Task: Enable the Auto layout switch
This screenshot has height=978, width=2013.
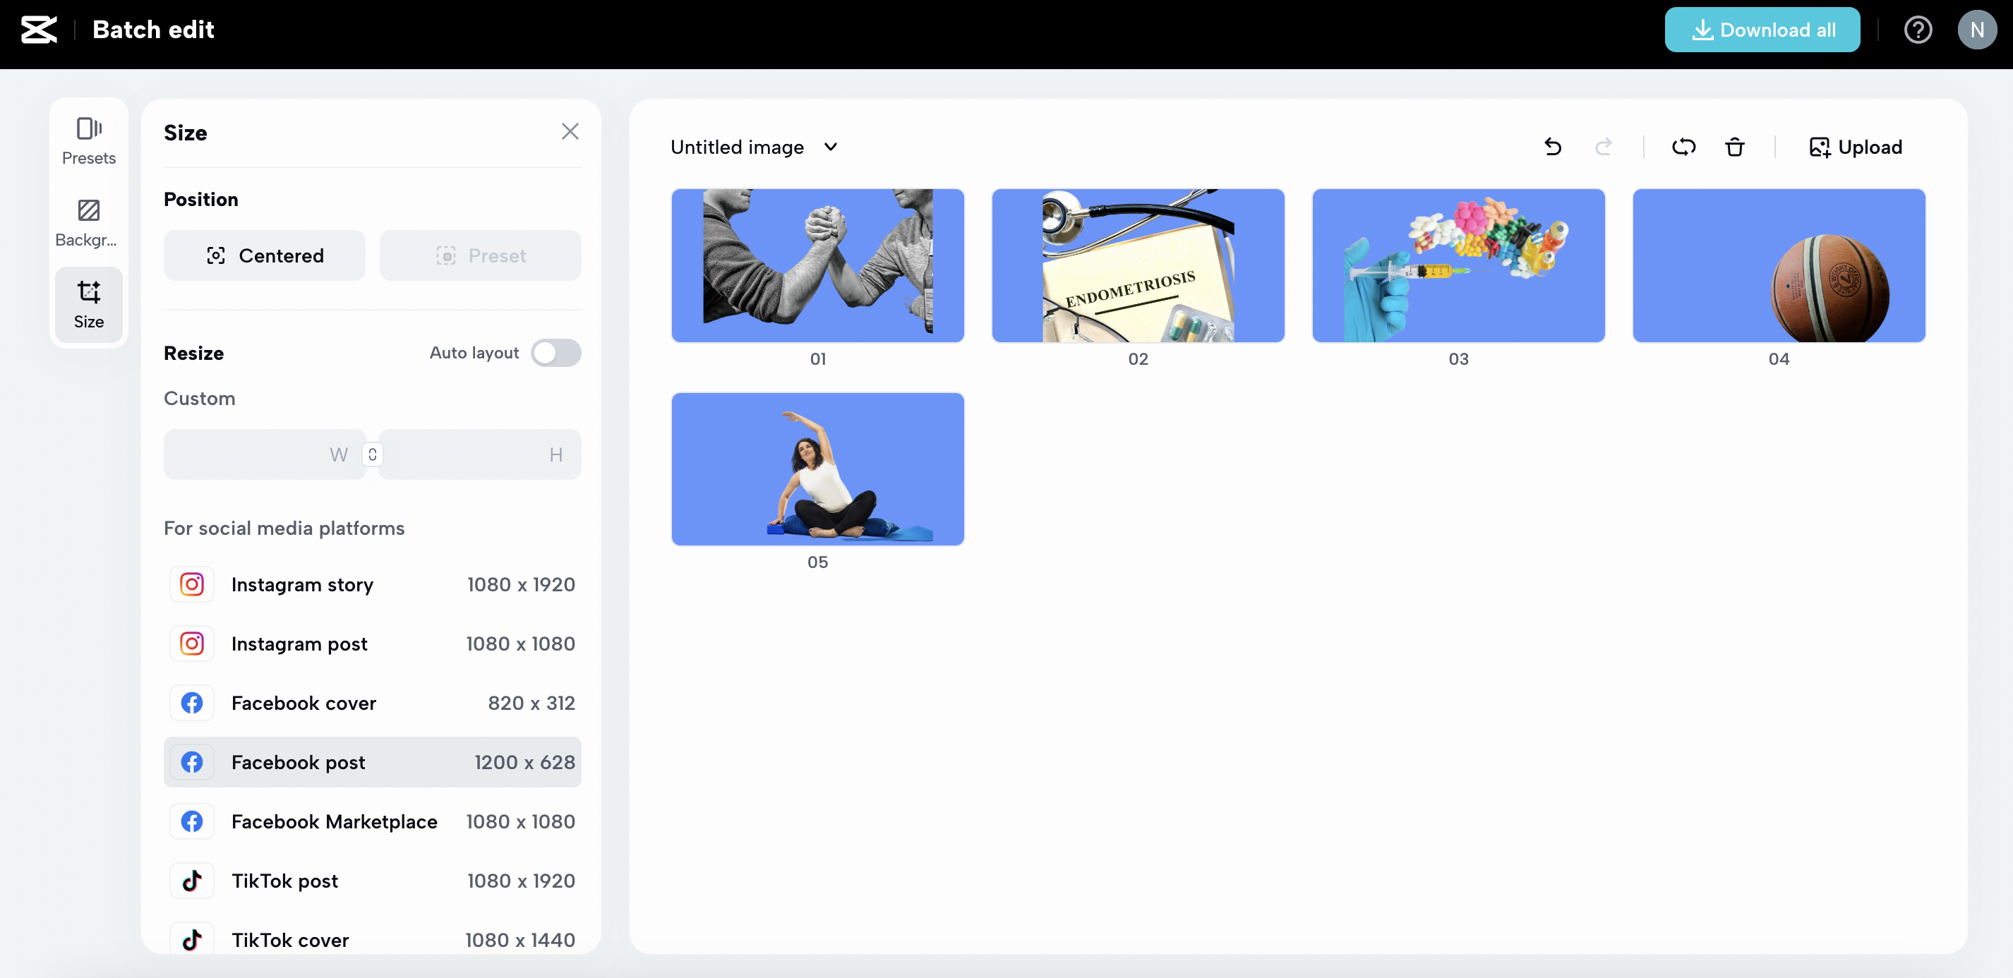Action: [555, 352]
